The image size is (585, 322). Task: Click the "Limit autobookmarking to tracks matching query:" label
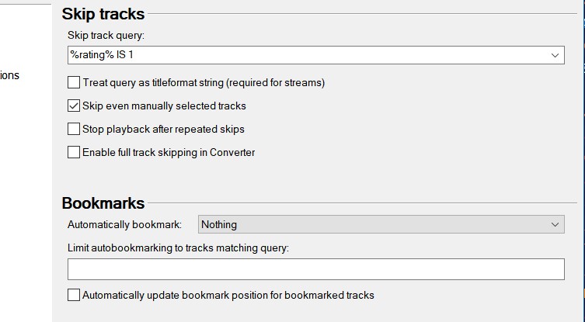point(178,248)
